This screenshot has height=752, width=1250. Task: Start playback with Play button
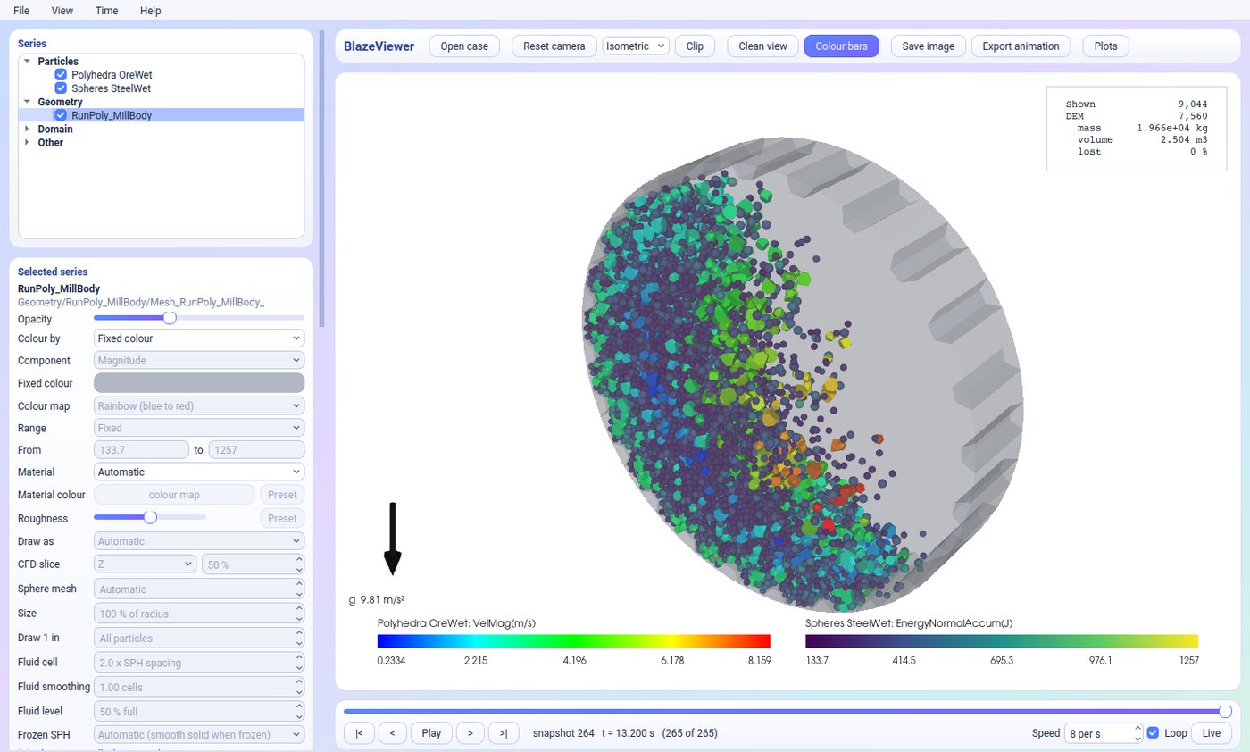coord(431,733)
